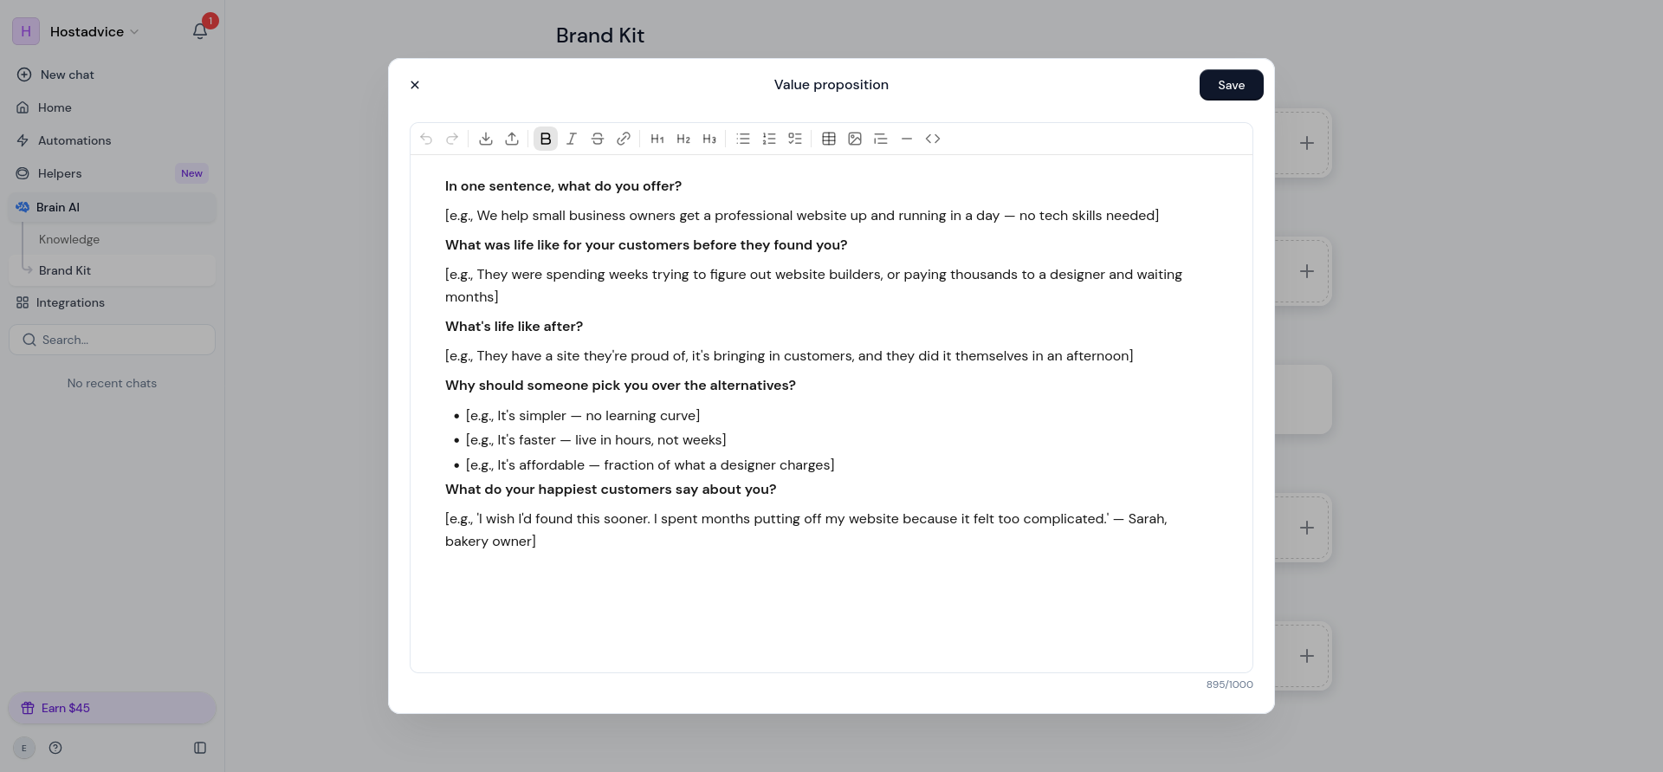The width and height of the screenshot is (1663, 772).
Task: Insert an image from the toolbar
Action: point(855,139)
